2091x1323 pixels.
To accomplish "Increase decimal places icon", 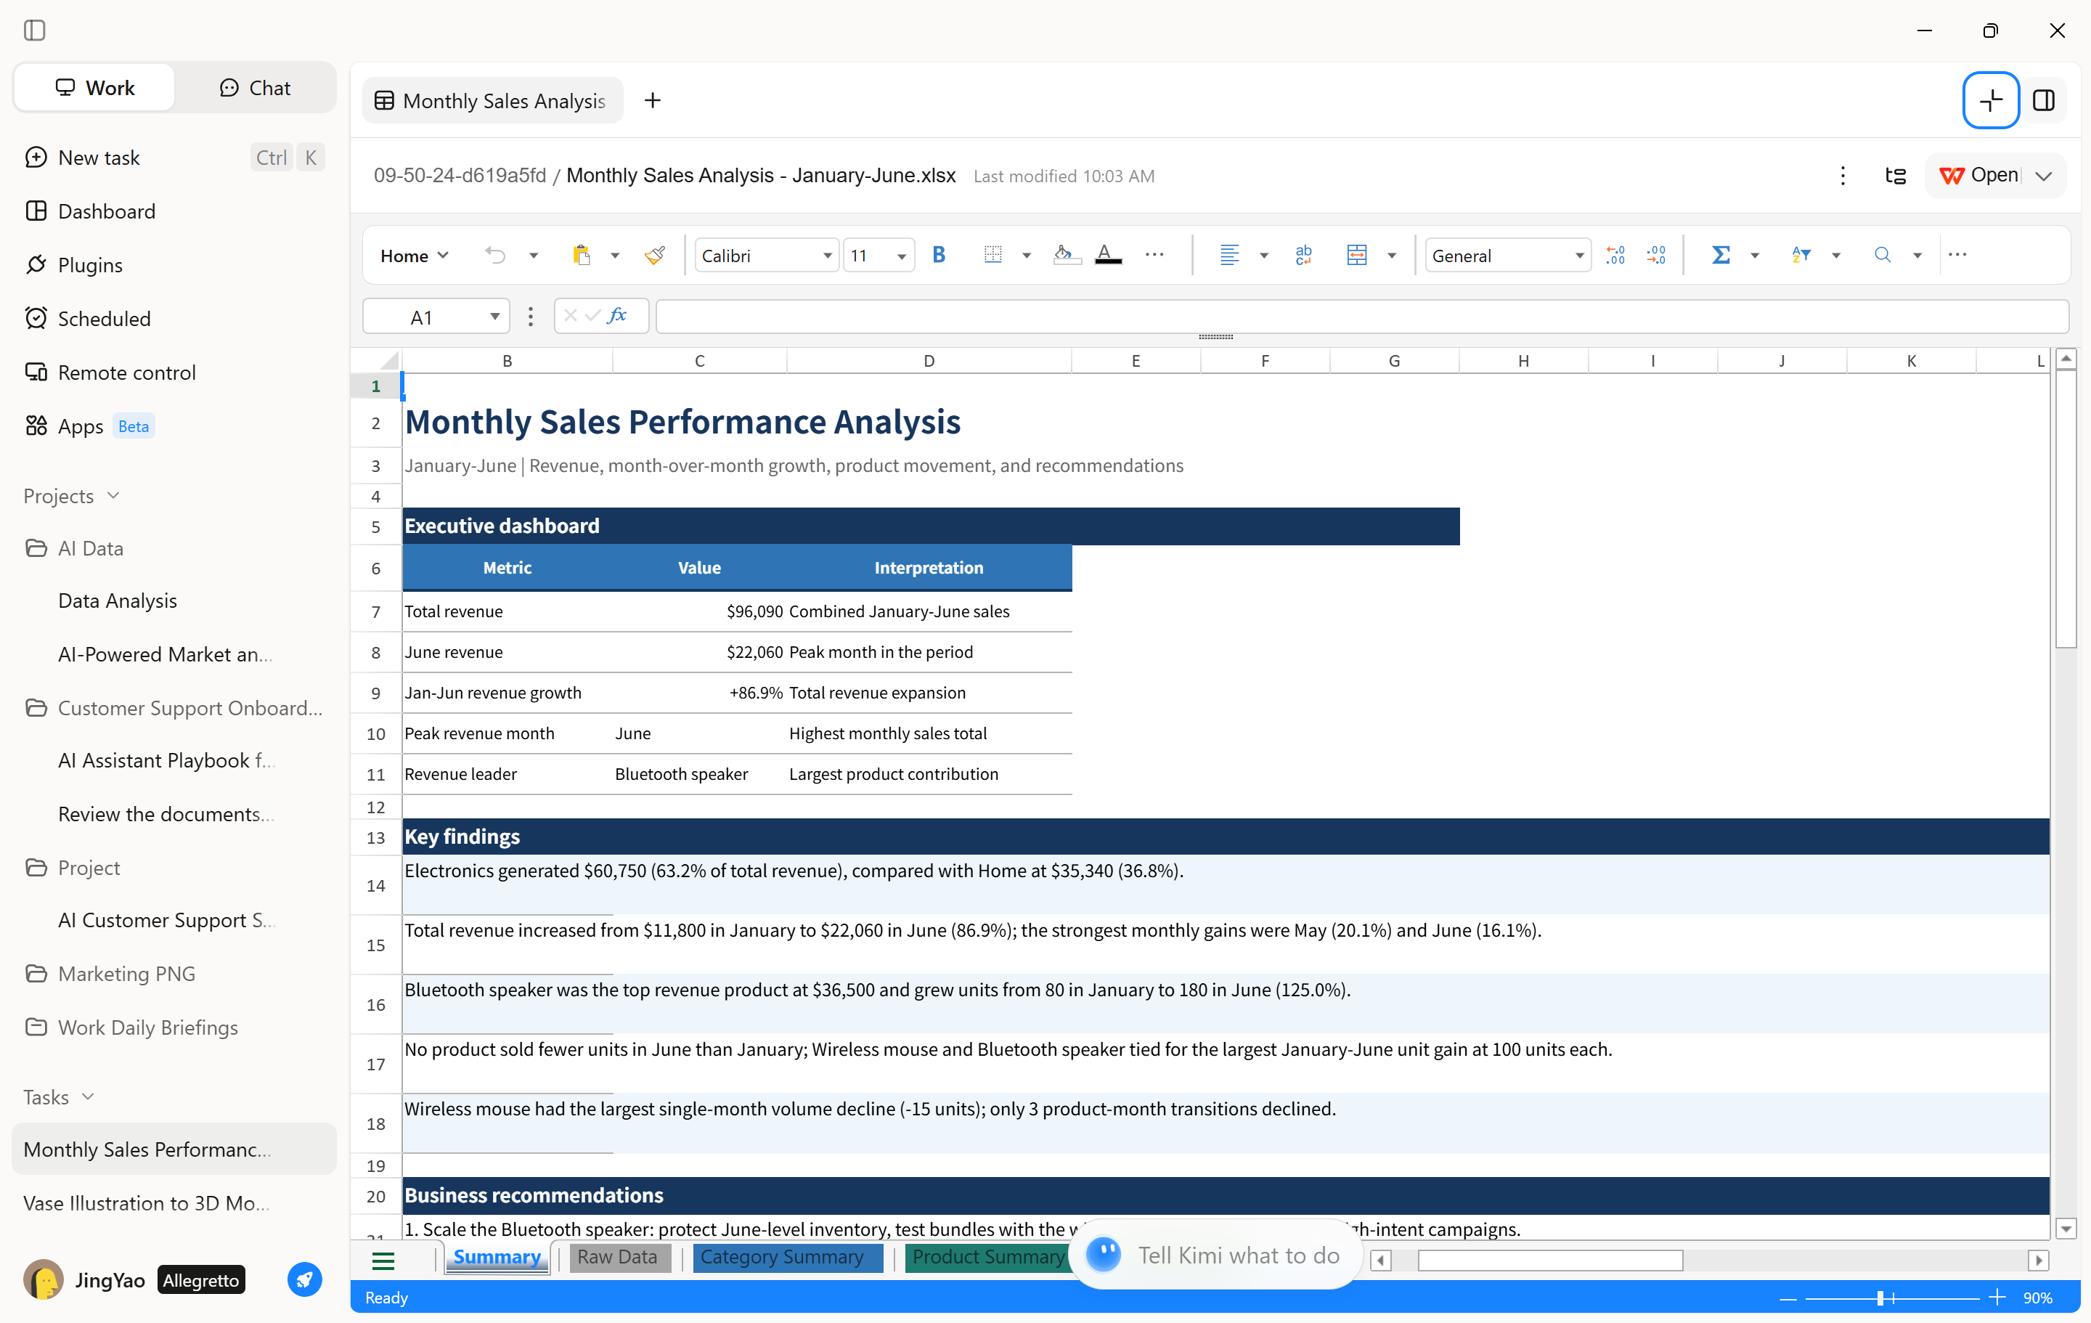I will 1615,256.
